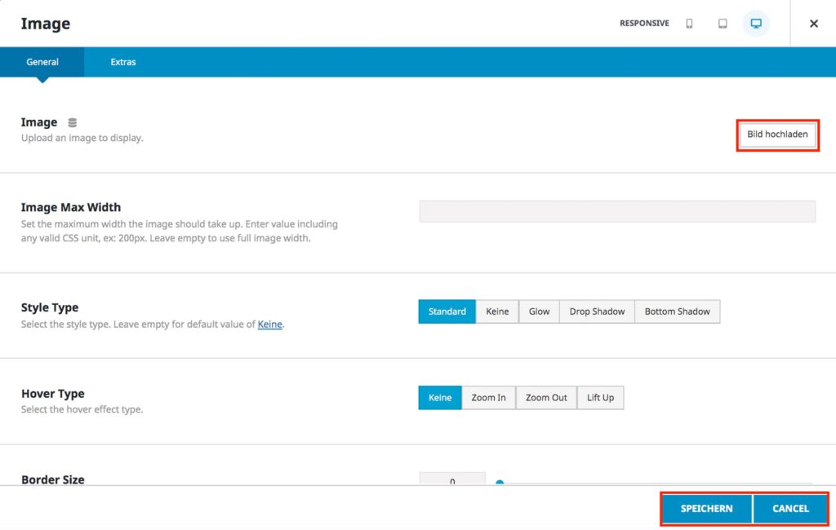Select the Zoom Out hover type
Viewport: 836px width, 530px height.
pos(546,398)
